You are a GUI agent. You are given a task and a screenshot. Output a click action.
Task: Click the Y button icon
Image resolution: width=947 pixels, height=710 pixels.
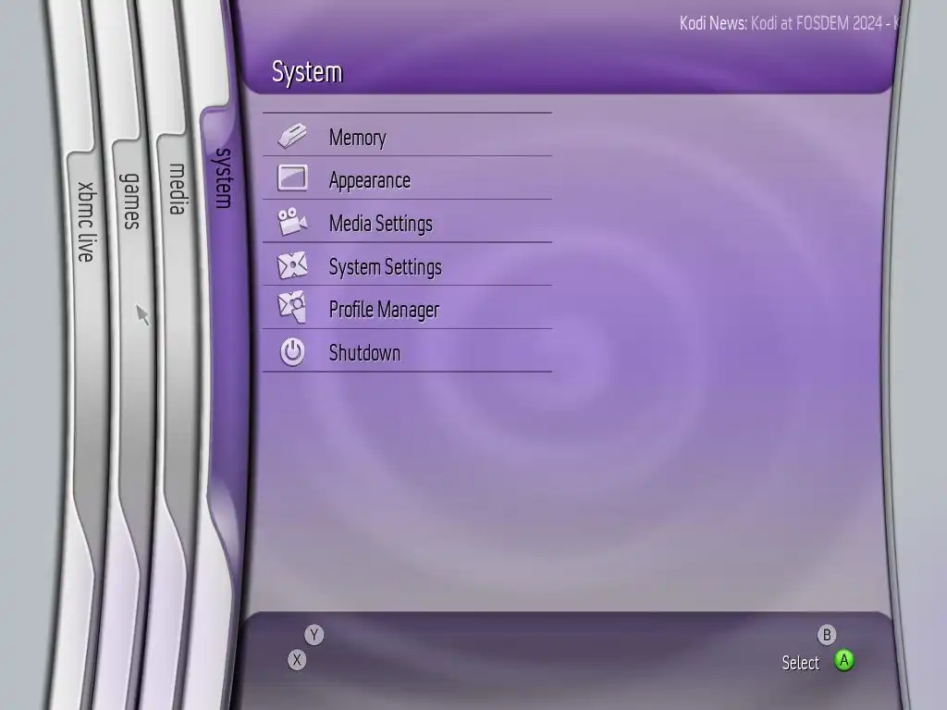click(x=314, y=634)
